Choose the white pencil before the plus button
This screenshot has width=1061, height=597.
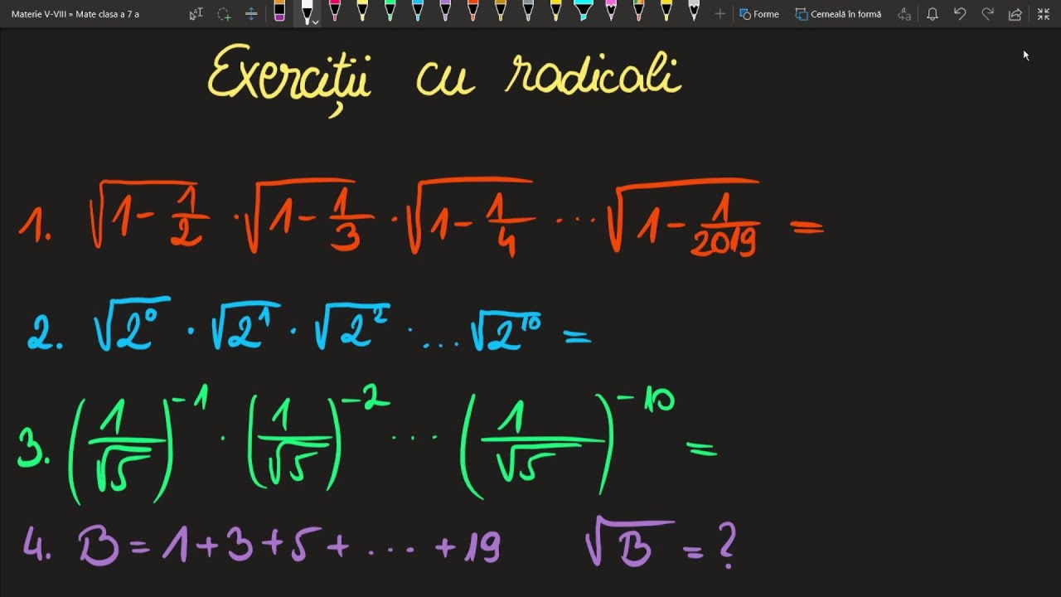click(x=694, y=11)
